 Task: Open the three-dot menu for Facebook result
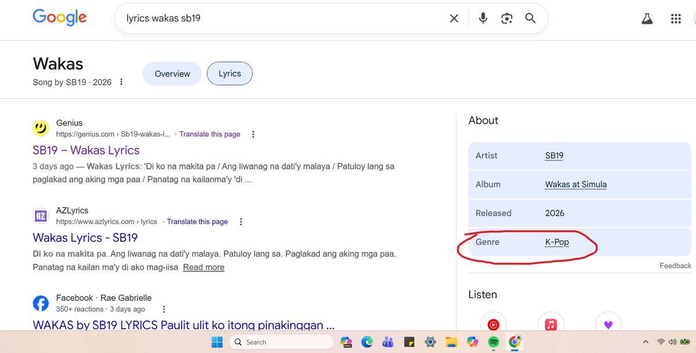pyautogui.click(x=164, y=309)
